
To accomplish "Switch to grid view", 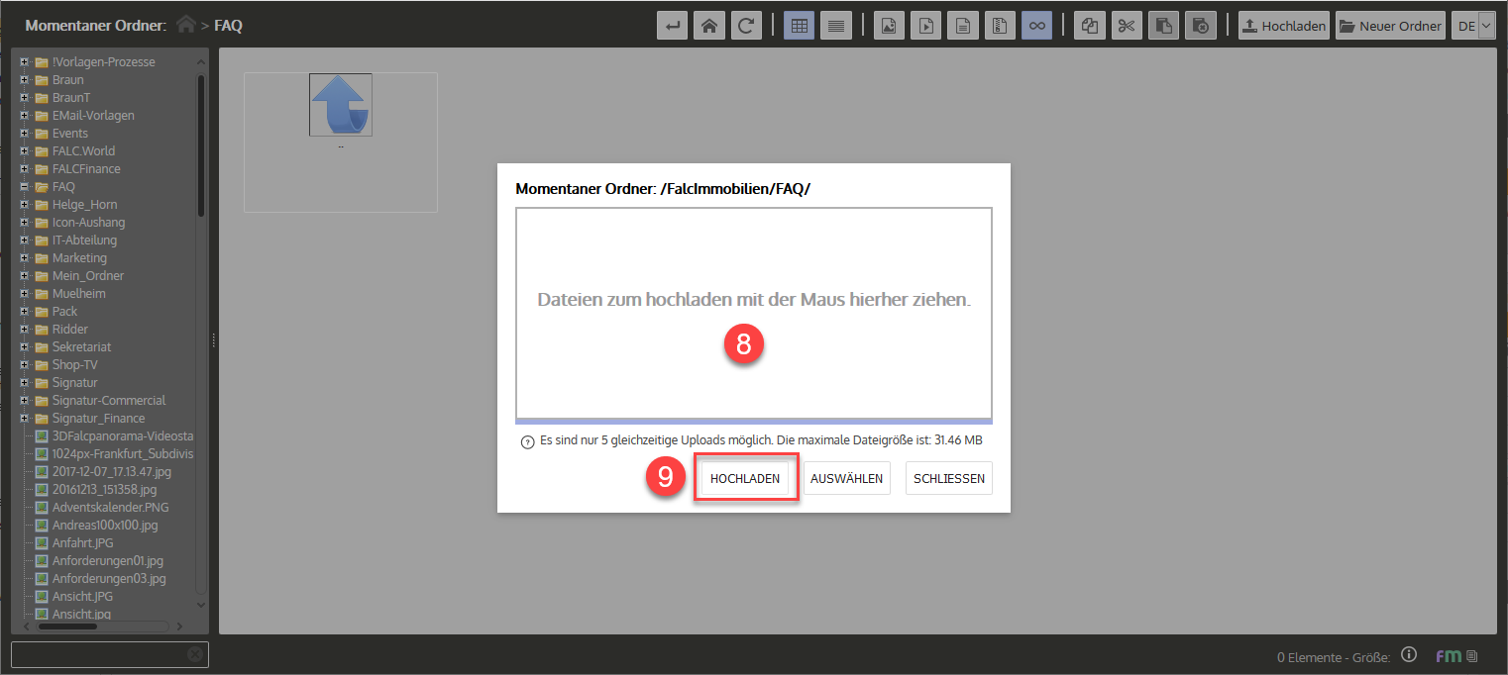I will click(x=800, y=26).
